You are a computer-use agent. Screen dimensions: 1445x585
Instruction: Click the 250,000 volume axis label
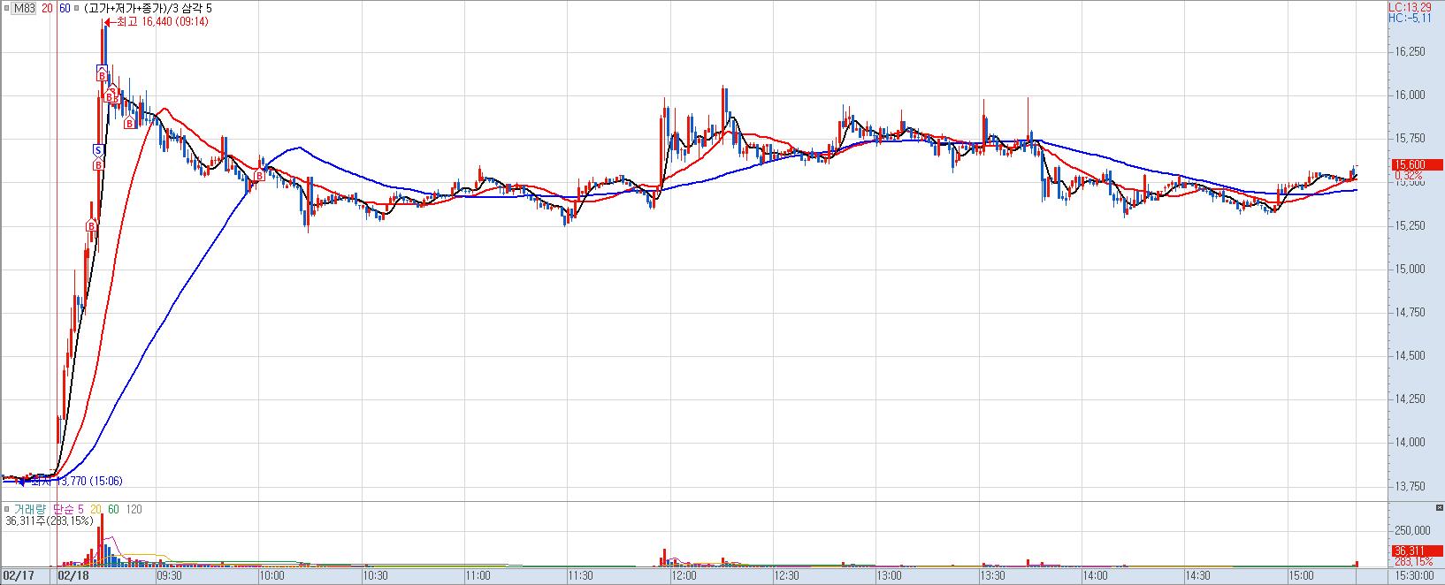pos(1412,530)
